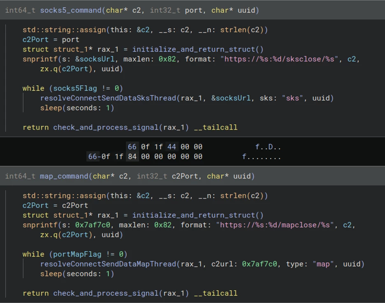Screen dimensions: 385x303
Task: Click zx.q(c2Port) expression in socks5_command
Action: pos(66,69)
